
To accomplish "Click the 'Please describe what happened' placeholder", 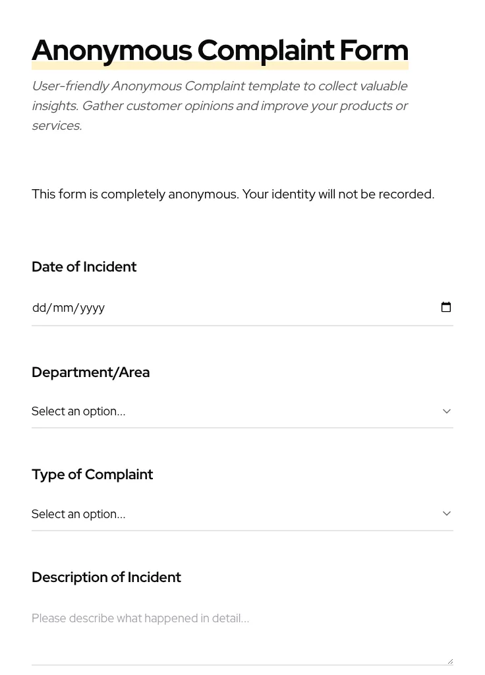I will click(x=140, y=618).
